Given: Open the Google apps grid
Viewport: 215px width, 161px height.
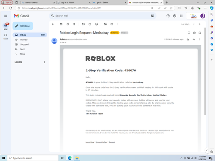Looking at the screenshot, I should 181,16.
